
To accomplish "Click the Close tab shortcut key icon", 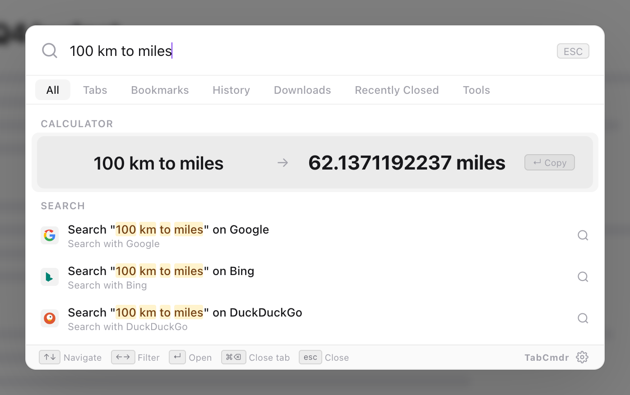I will pyautogui.click(x=234, y=357).
